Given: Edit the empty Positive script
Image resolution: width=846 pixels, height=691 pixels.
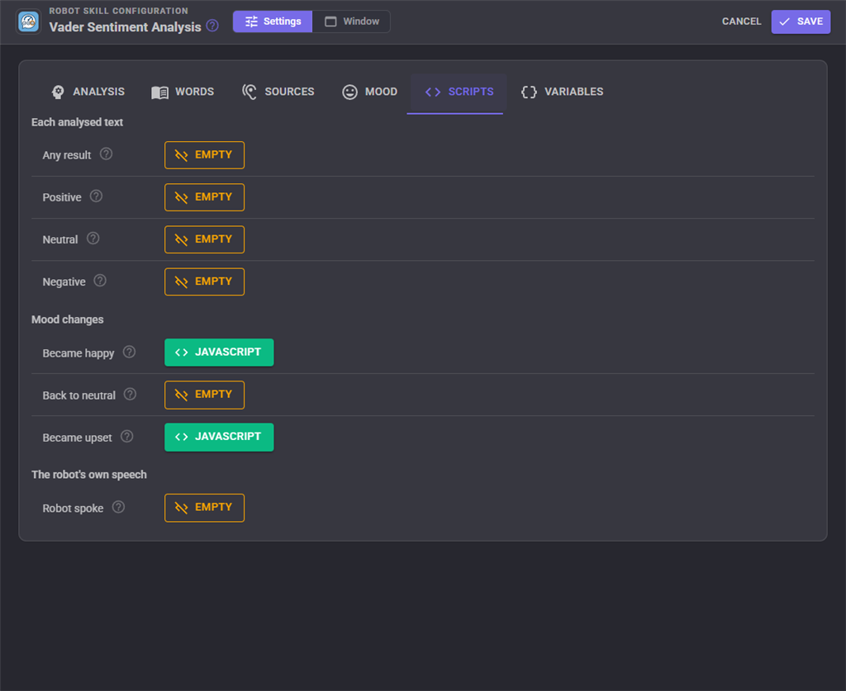Looking at the screenshot, I should click(x=205, y=197).
